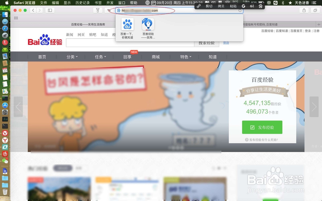Open the Trash in the dock

[x=5, y=192]
